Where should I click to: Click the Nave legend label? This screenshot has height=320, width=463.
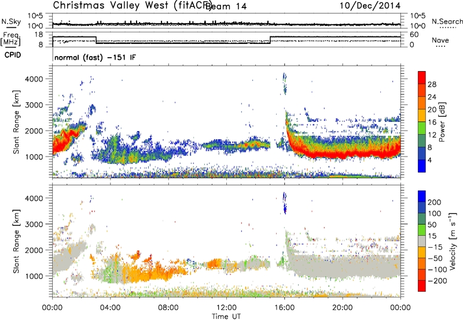click(440, 40)
